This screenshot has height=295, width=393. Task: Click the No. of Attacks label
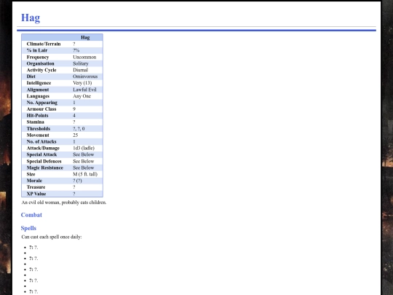41,142
